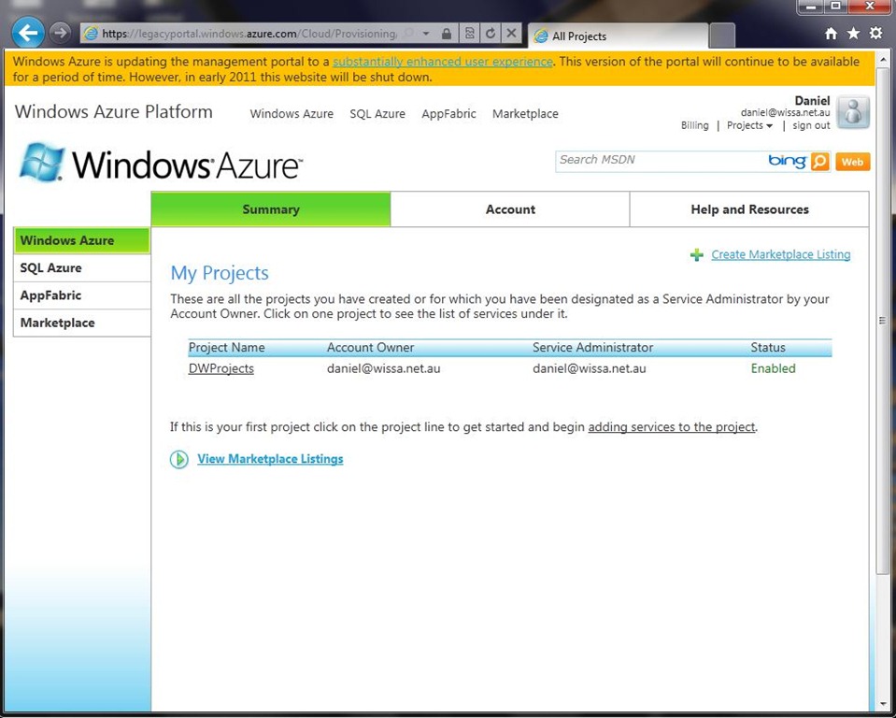Click the page vertical scrollbar
Viewport: 896px width, 718px height.
882,320
